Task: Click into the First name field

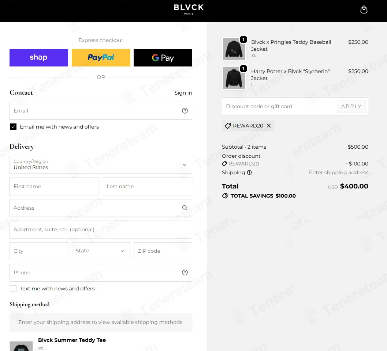Action: click(54, 186)
